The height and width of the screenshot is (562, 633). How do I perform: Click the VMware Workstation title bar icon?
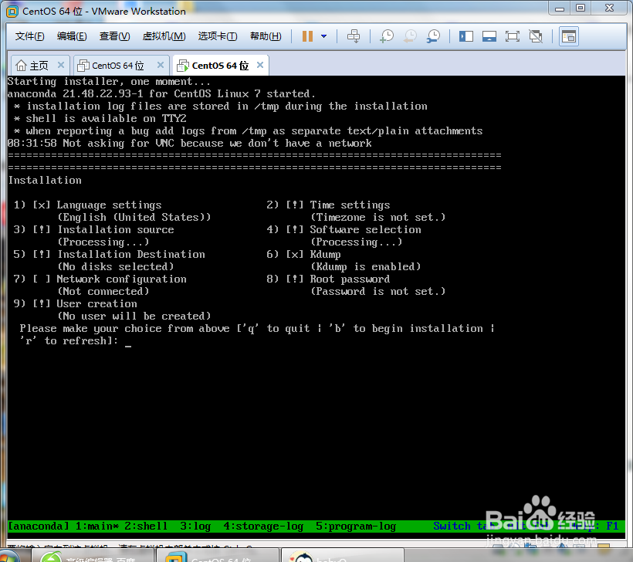(x=12, y=12)
